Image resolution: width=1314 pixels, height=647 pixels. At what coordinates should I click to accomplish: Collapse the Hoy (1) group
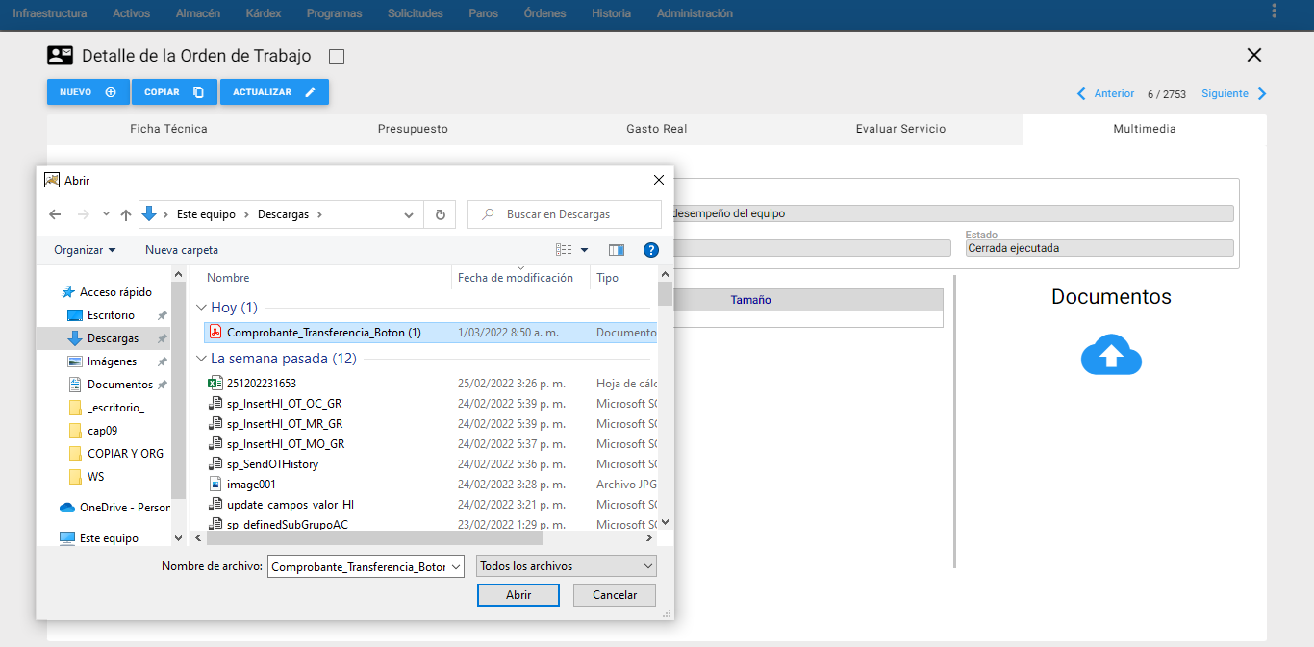click(201, 308)
